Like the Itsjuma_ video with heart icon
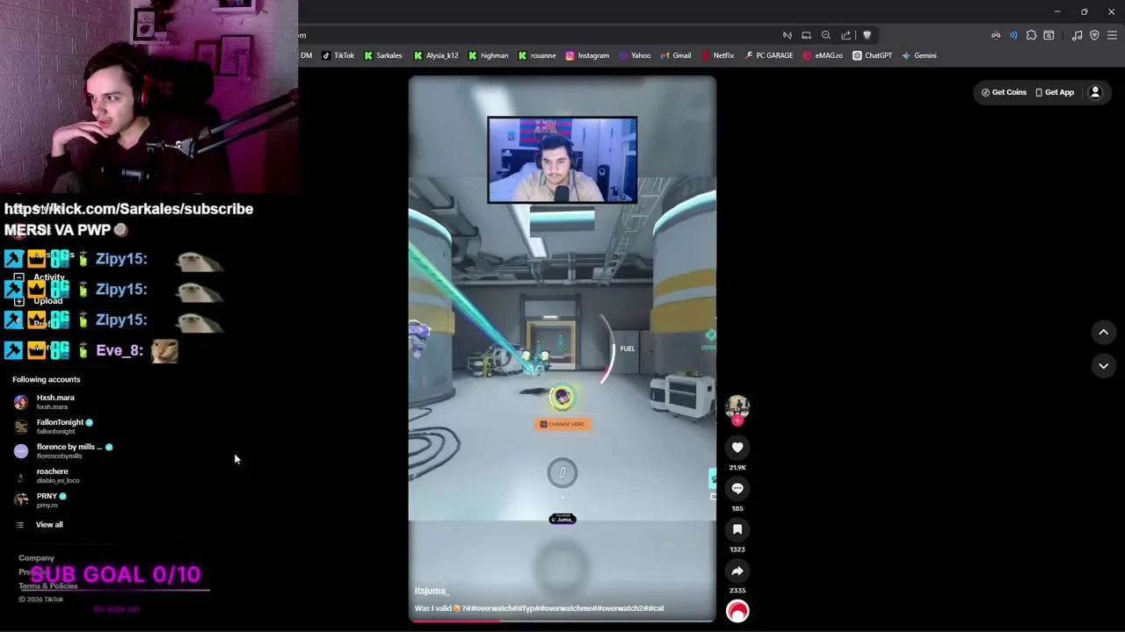Image resolution: width=1125 pixels, height=632 pixels. point(737,448)
